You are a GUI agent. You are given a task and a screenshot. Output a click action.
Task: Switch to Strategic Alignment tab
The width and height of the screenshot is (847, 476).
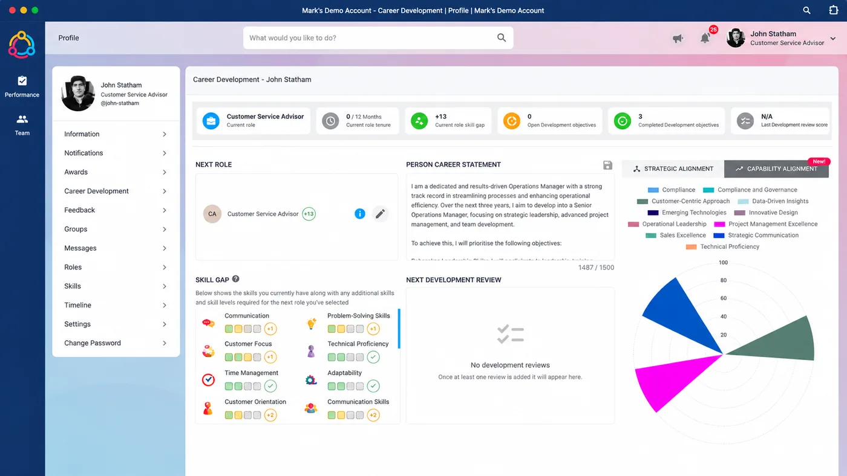click(x=673, y=169)
